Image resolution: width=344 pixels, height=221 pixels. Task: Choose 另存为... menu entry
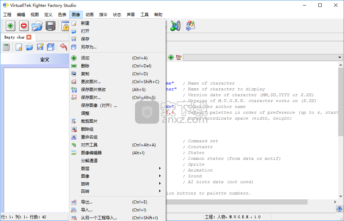tap(117, 47)
